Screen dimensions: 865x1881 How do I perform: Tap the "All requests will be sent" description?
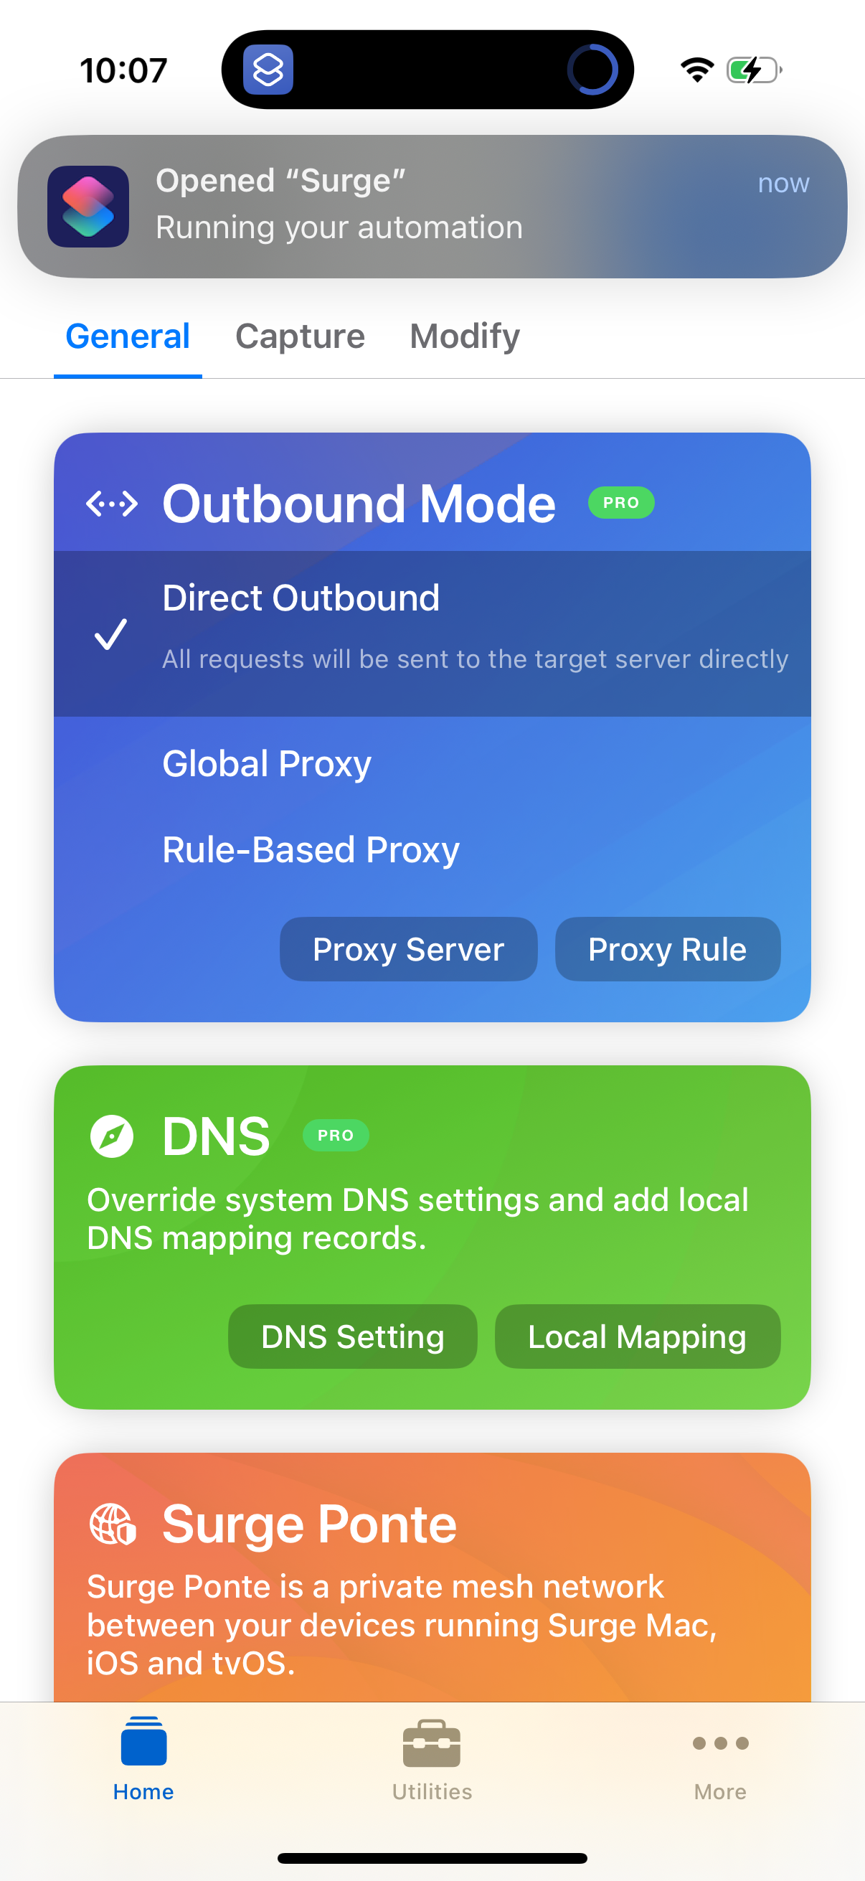pos(476,659)
